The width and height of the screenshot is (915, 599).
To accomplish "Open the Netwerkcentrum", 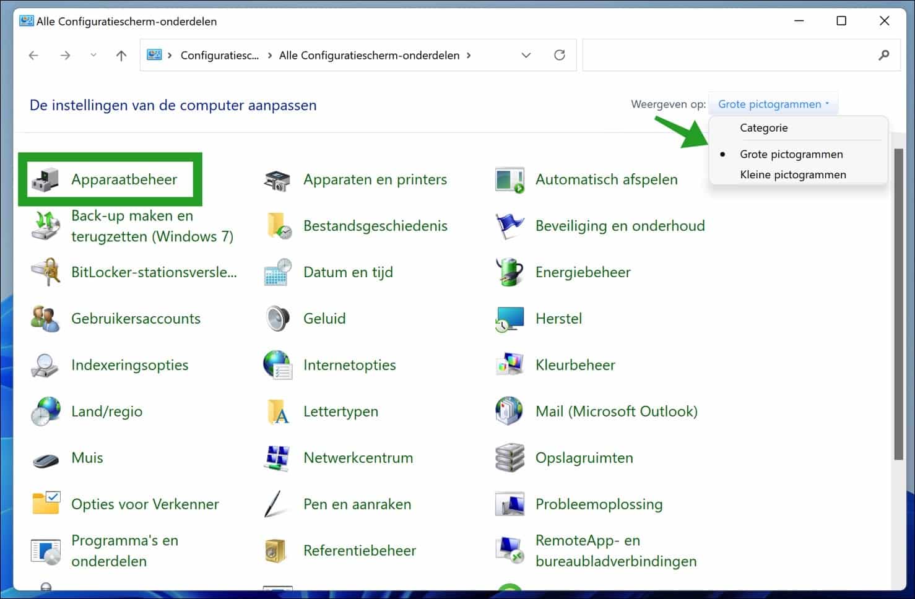I will [x=358, y=457].
